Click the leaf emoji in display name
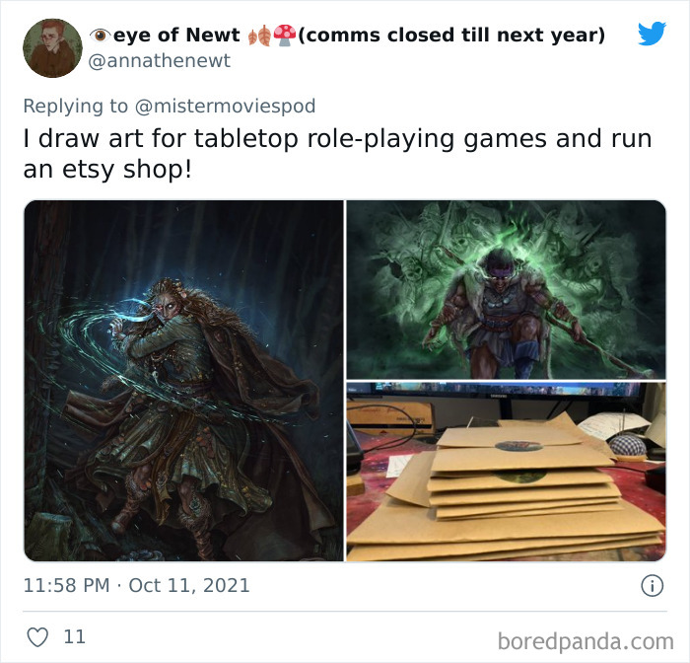690x663 pixels. [x=259, y=36]
